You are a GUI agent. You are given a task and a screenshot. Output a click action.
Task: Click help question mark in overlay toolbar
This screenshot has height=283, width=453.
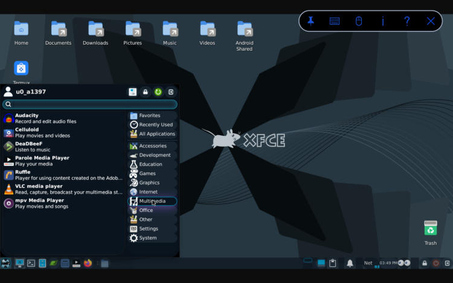[406, 21]
